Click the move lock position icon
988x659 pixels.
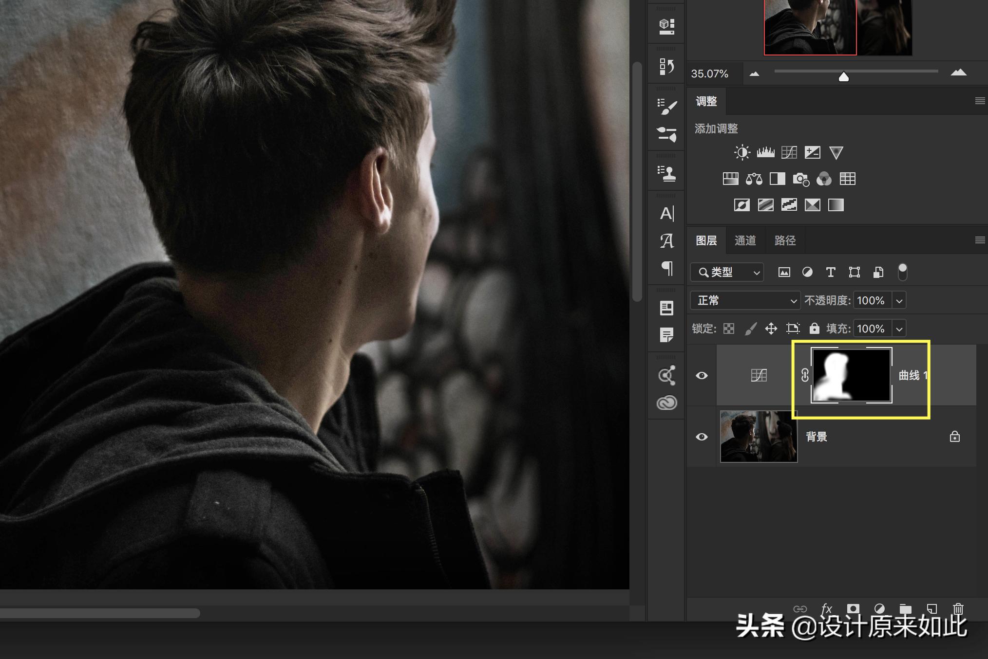pos(771,329)
